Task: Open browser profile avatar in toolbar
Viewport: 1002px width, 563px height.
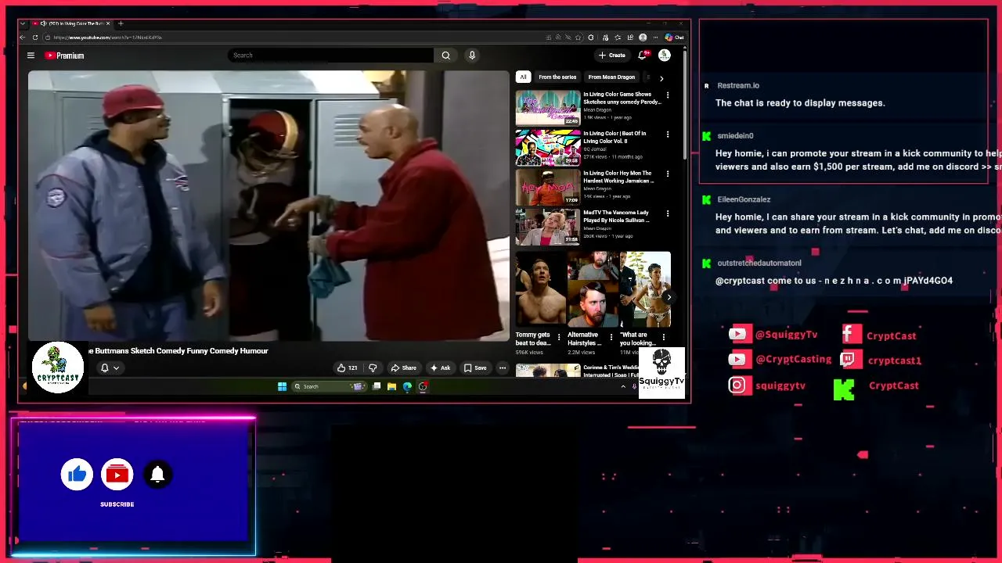Action: (x=643, y=37)
